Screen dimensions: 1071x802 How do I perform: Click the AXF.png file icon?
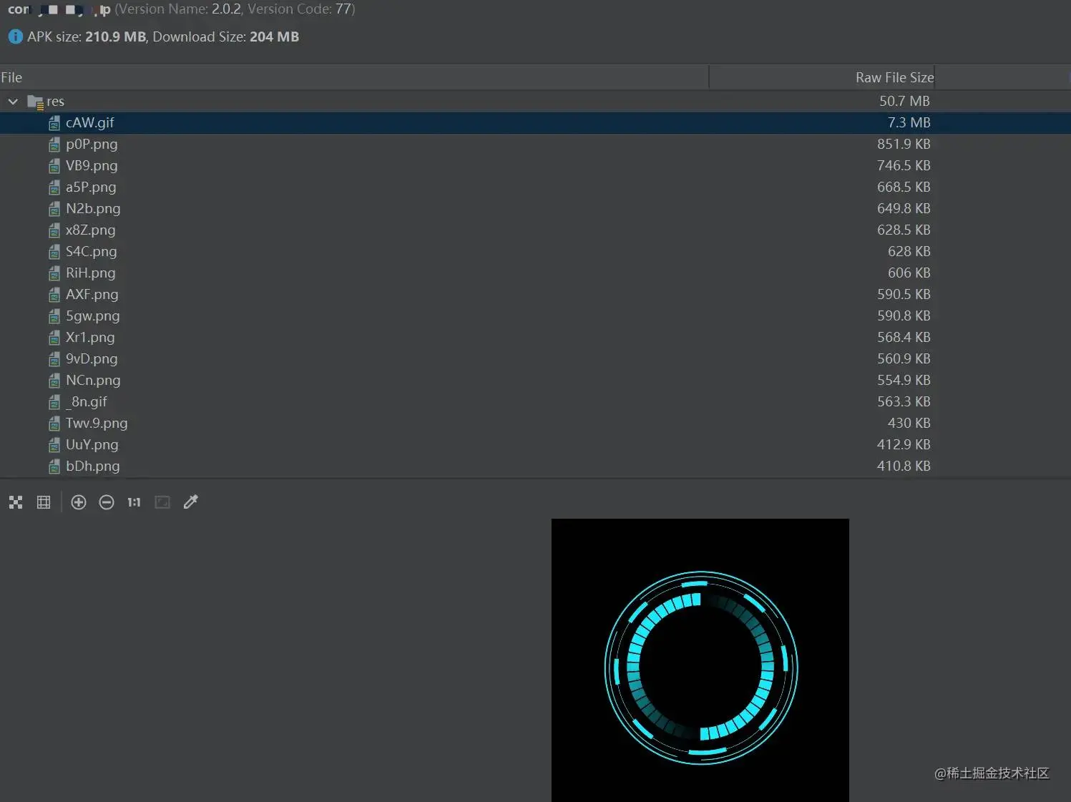(x=54, y=295)
